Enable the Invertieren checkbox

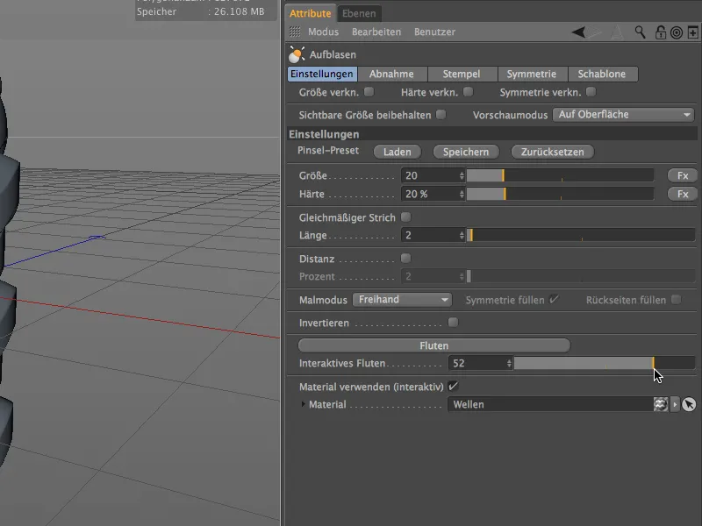[453, 323]
